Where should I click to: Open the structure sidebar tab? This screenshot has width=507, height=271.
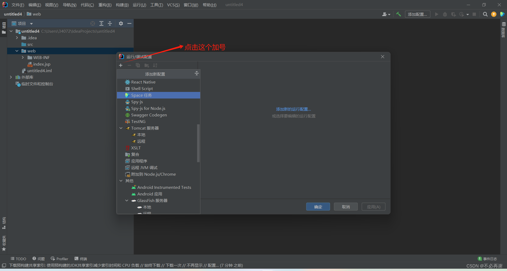4,223
